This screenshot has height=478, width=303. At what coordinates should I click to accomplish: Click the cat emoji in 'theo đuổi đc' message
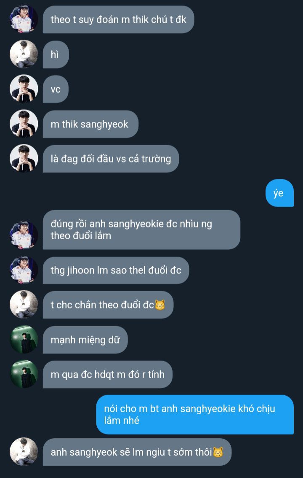point(160,305)
